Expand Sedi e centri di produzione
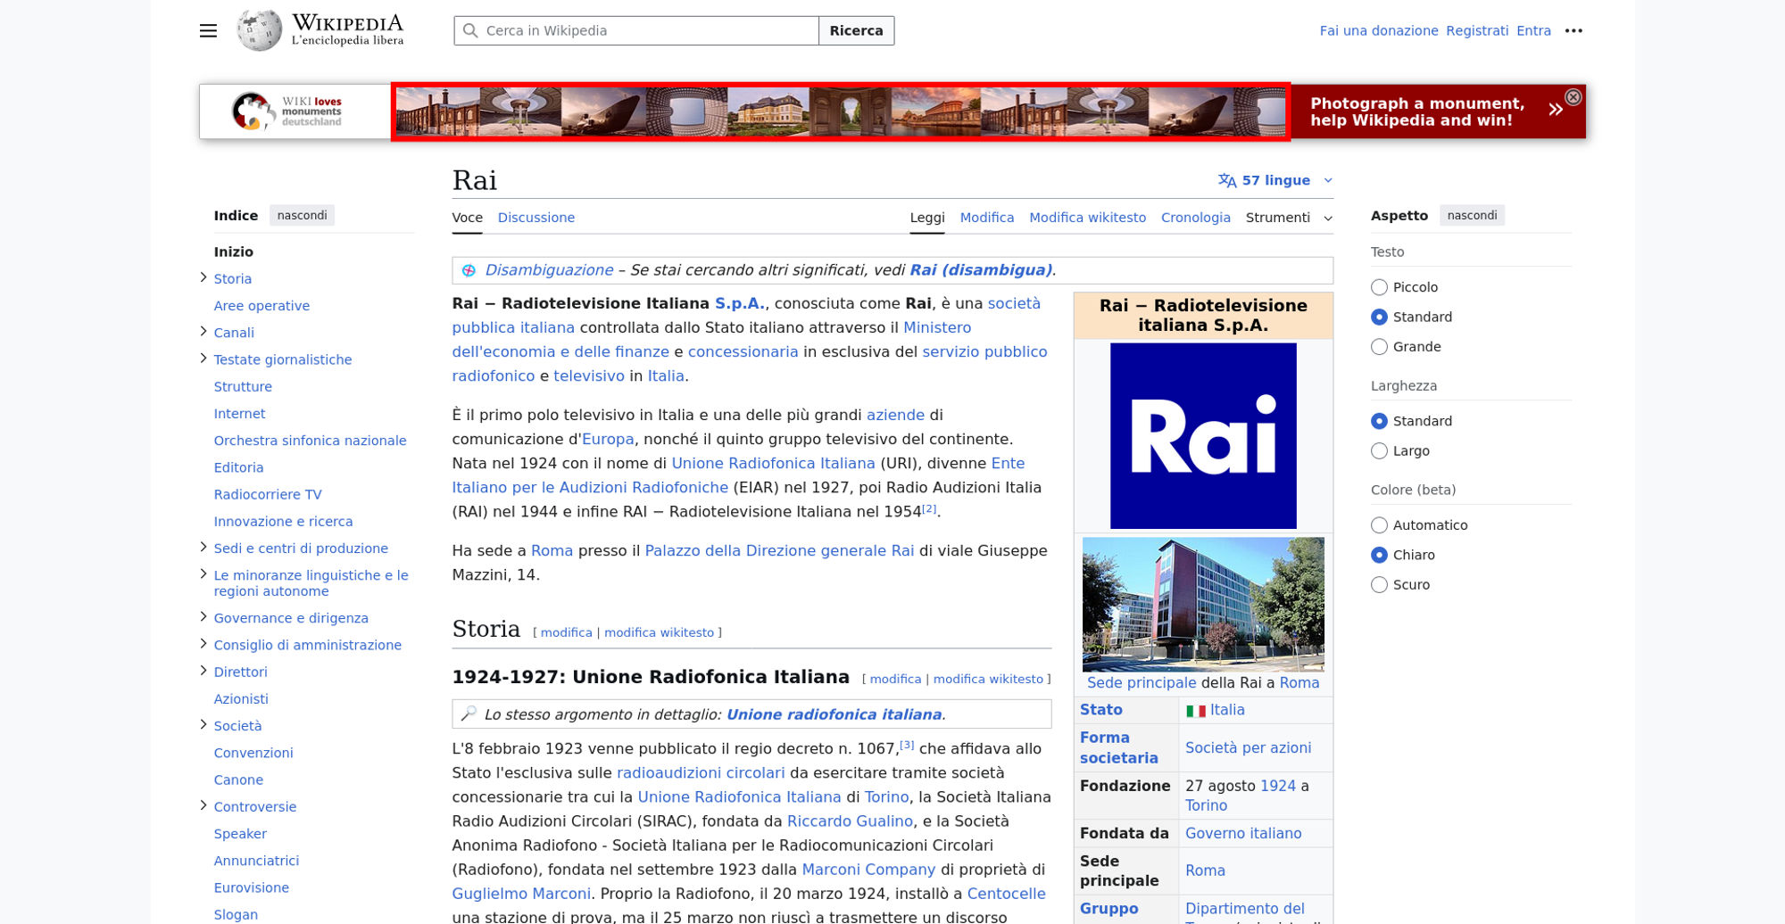Screen dimensions: 1785x924 203,548
